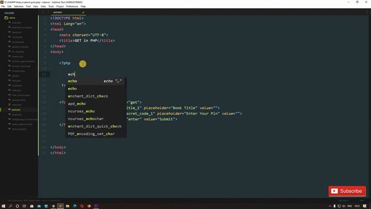The width and height of the screenshot is (371, 209).
Task: Choose the plain echo suggestion without snippet hint
Action: (96, 89)
